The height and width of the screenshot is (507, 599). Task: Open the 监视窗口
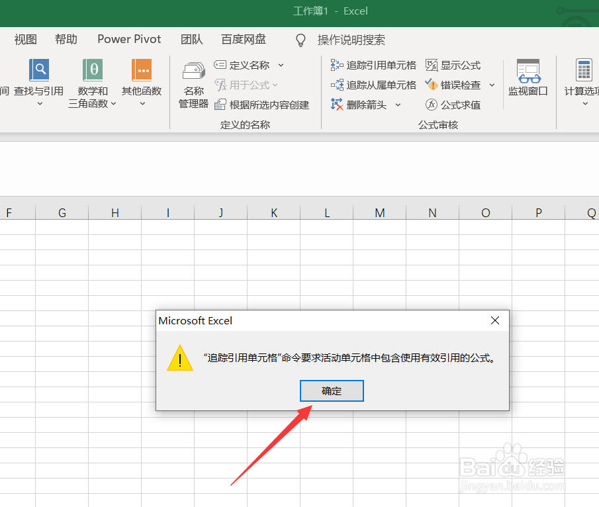pyautogui.click(x=528, y=77)
